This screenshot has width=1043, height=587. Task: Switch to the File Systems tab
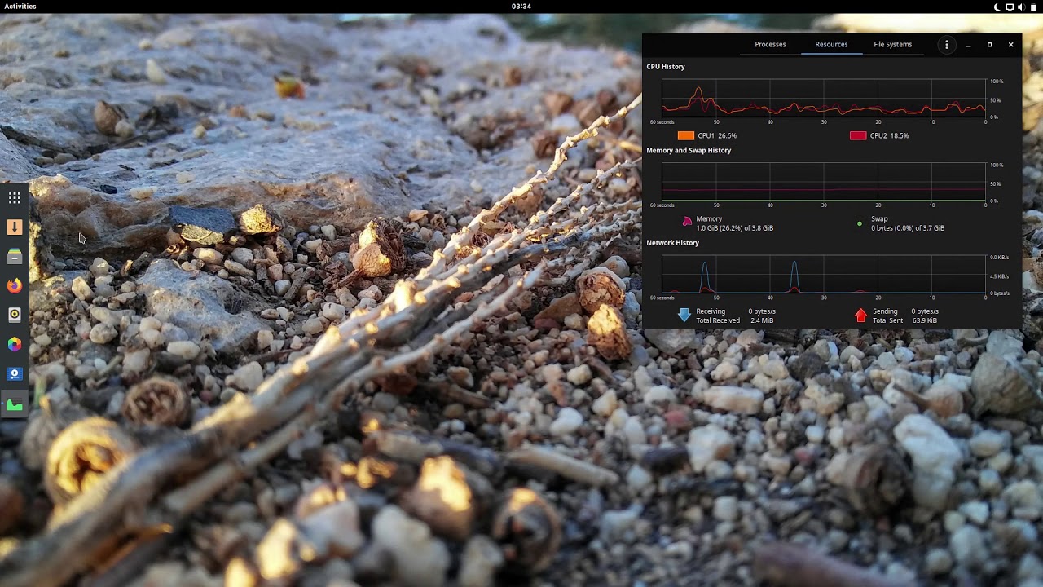(892, 45)
